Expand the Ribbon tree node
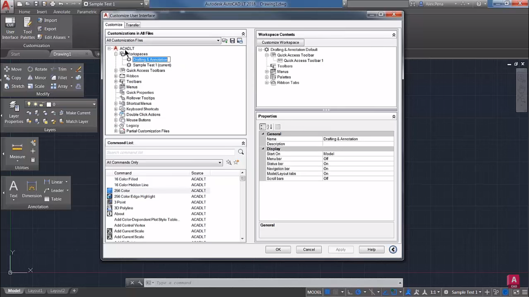This screenshot has height=297, width=529. 116,76
